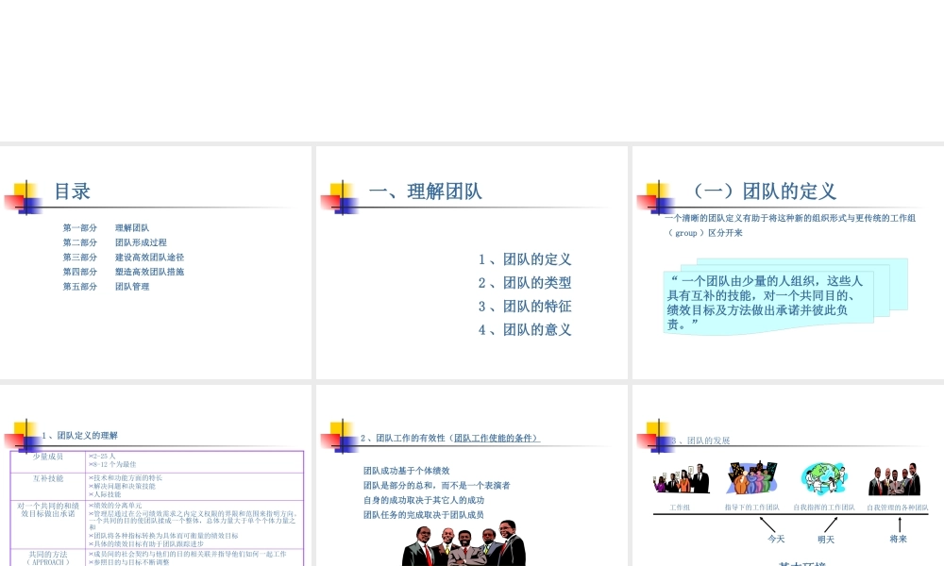
Task: Click 第五部分 in the 目录 list
Action: [x=80, y=287]
